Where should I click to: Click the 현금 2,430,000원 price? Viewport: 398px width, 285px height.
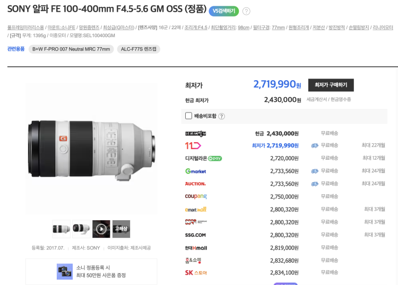pos(276,134)
